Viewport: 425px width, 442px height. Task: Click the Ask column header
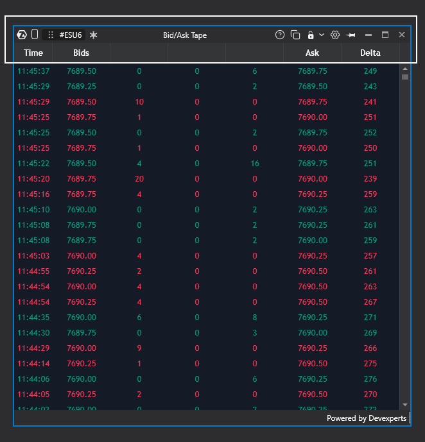tap(312, 53)
